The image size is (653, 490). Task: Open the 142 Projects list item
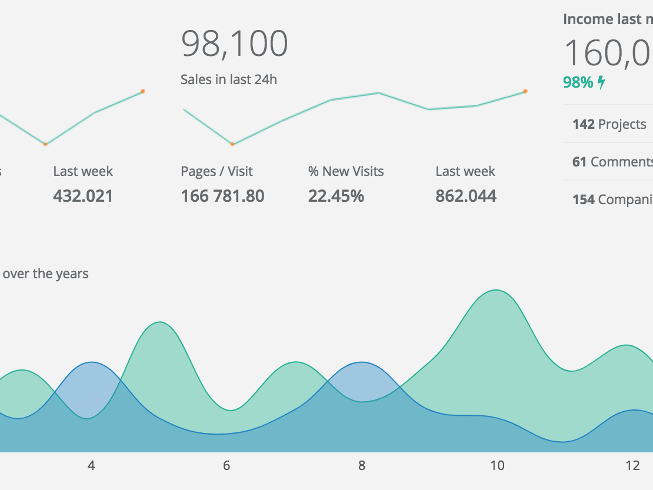click(x=608, y=124)
